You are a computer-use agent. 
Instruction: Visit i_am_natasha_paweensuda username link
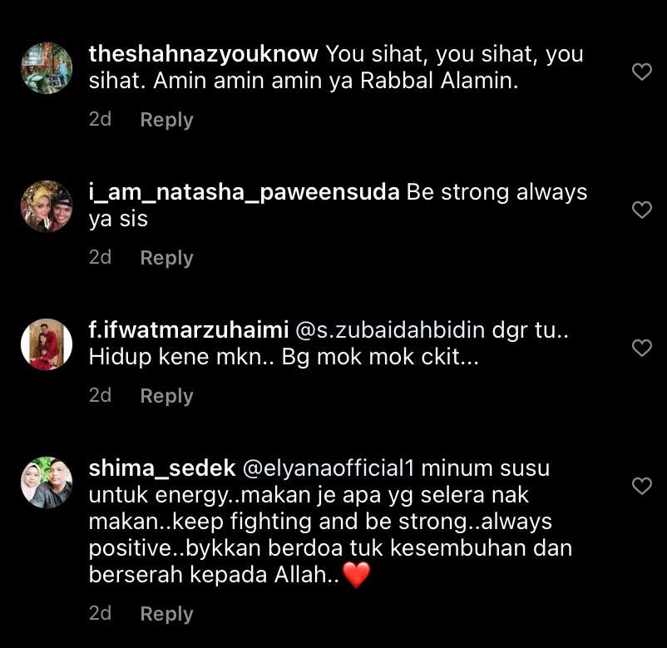(x=245, y=193)
